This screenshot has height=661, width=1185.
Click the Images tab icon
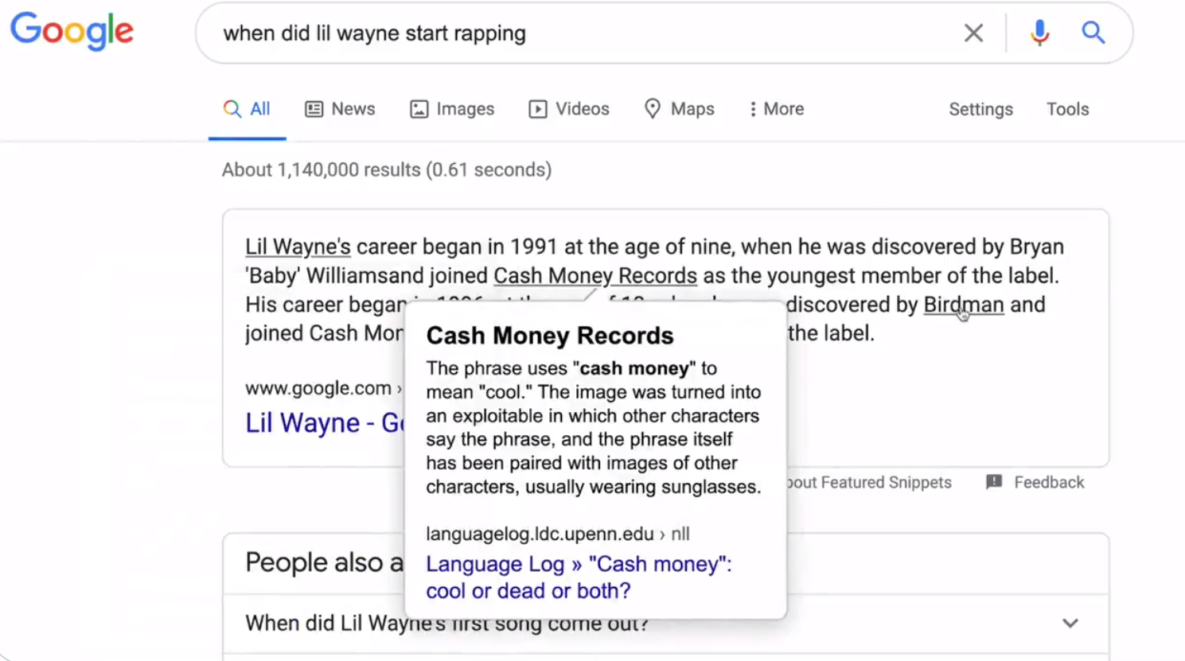tap(419, 108)
